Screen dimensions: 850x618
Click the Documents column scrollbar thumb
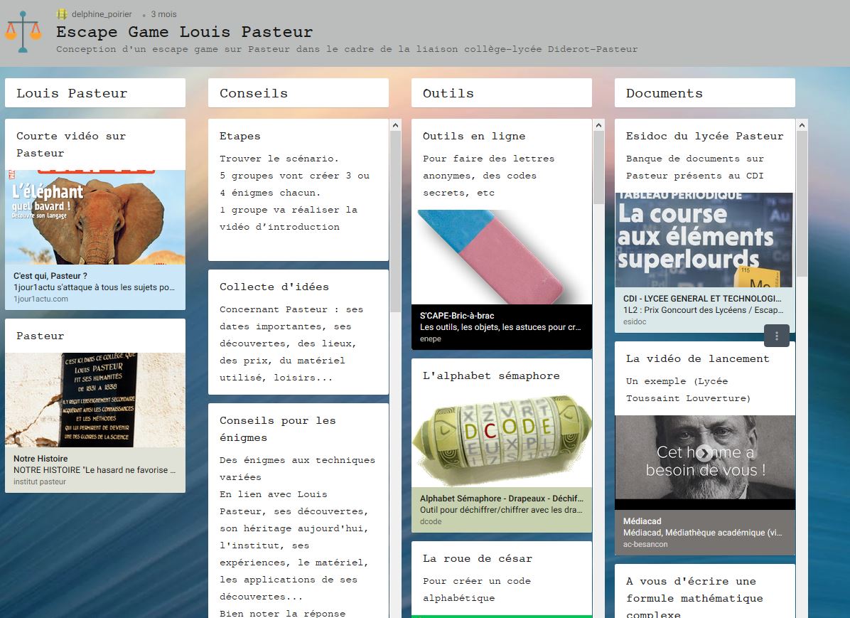pos(802,203)
